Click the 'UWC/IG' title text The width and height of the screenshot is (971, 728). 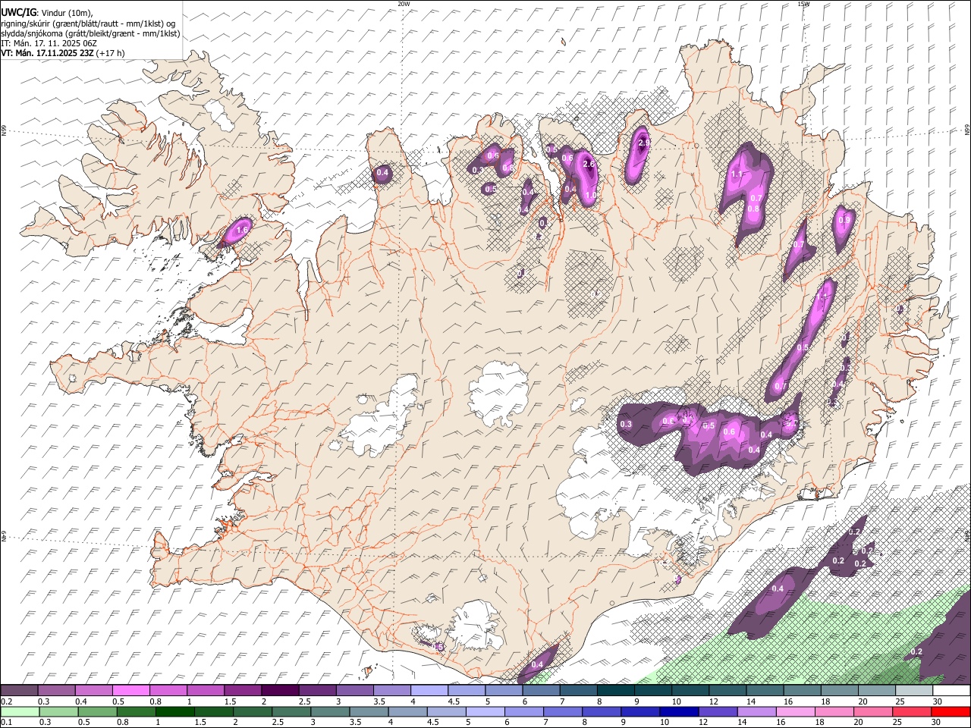[x=18, y=12]
